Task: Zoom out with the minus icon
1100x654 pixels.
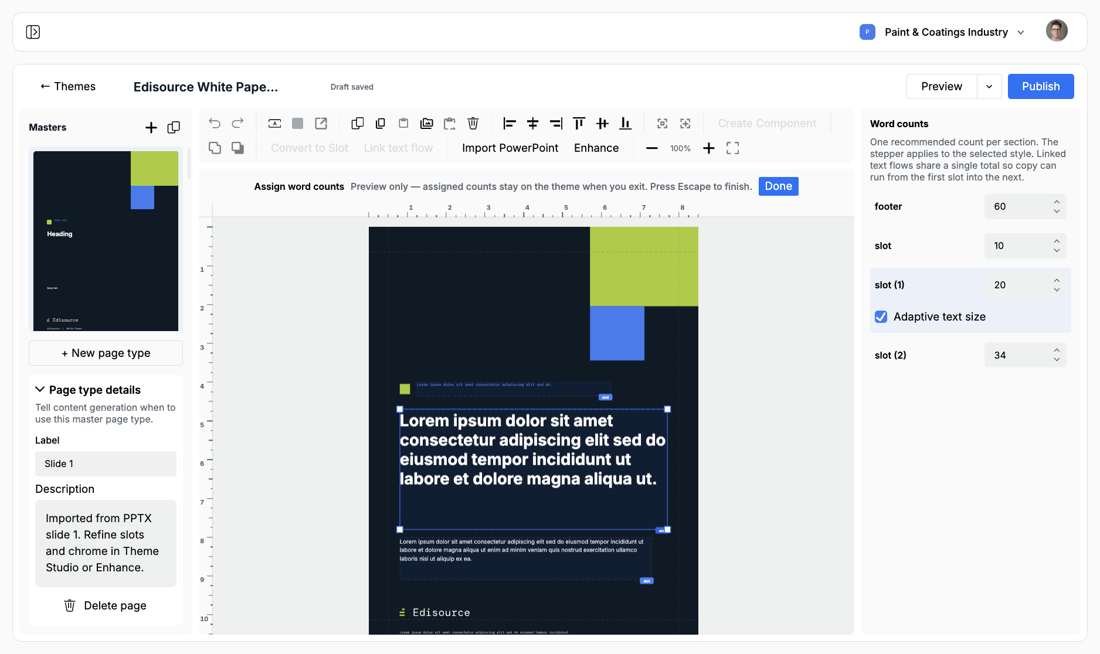Action: pos(651,148)
